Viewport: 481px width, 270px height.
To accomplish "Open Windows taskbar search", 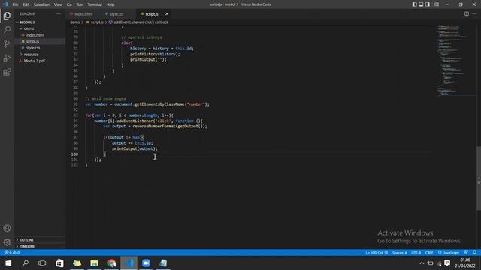I will (x=26, y=263).
